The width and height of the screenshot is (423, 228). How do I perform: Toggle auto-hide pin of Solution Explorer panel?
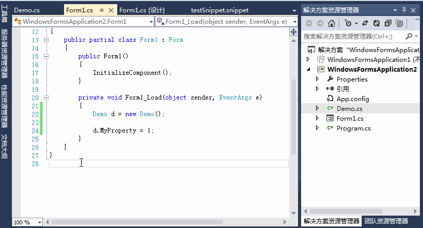(x=404, y=10)
